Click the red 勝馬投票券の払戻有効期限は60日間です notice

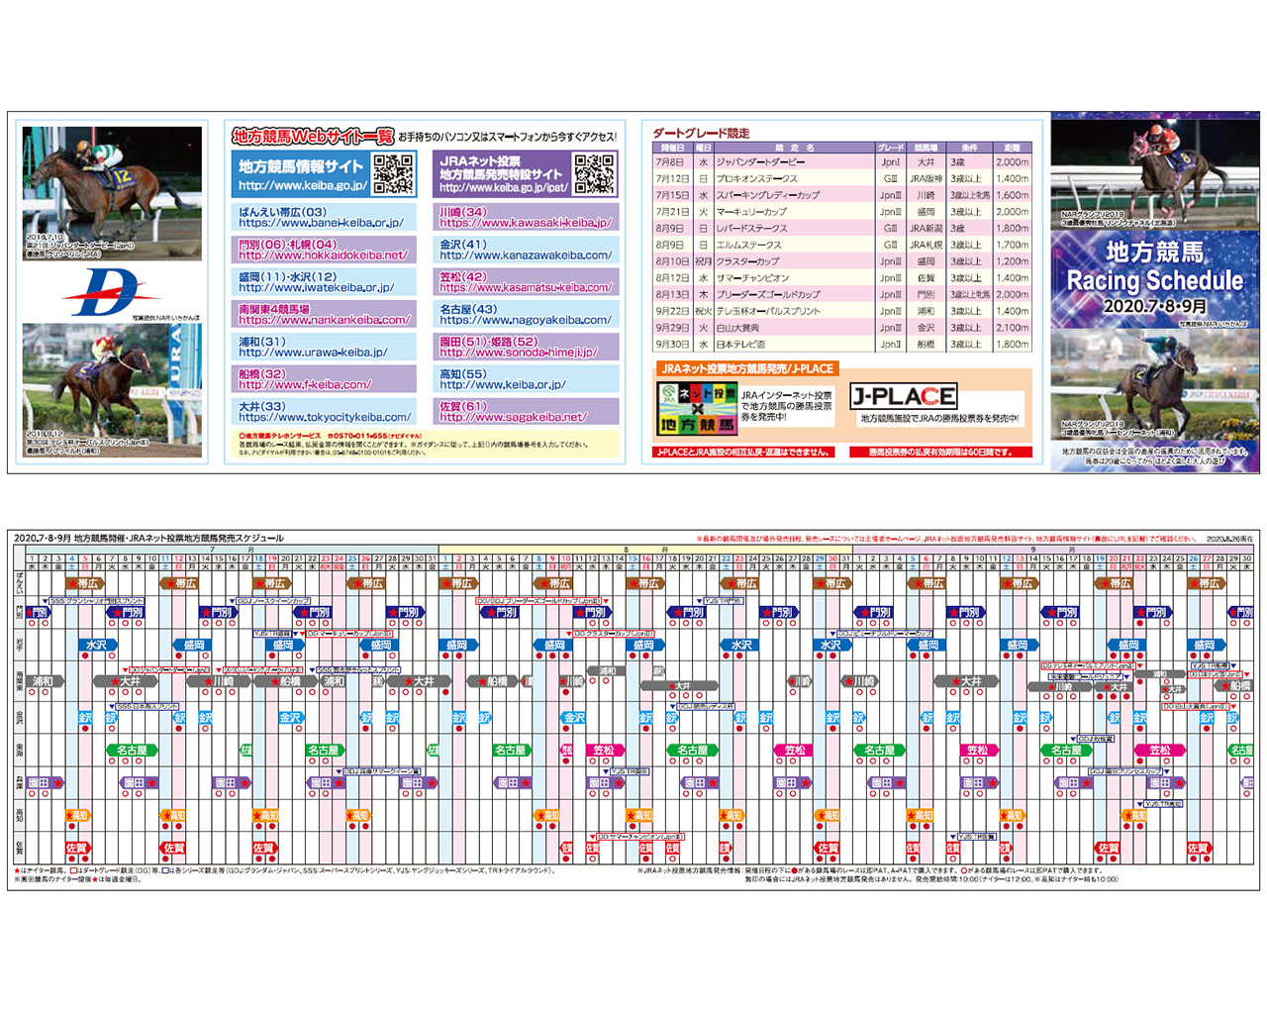click(939, 453)
